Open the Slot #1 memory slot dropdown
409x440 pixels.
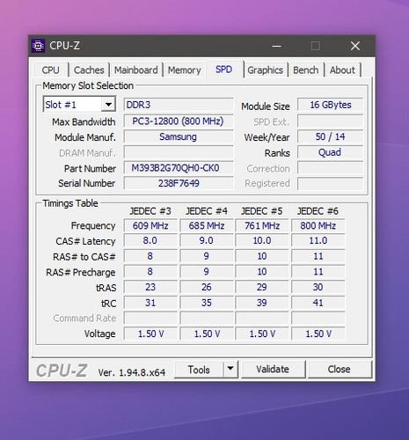point(108,104)
